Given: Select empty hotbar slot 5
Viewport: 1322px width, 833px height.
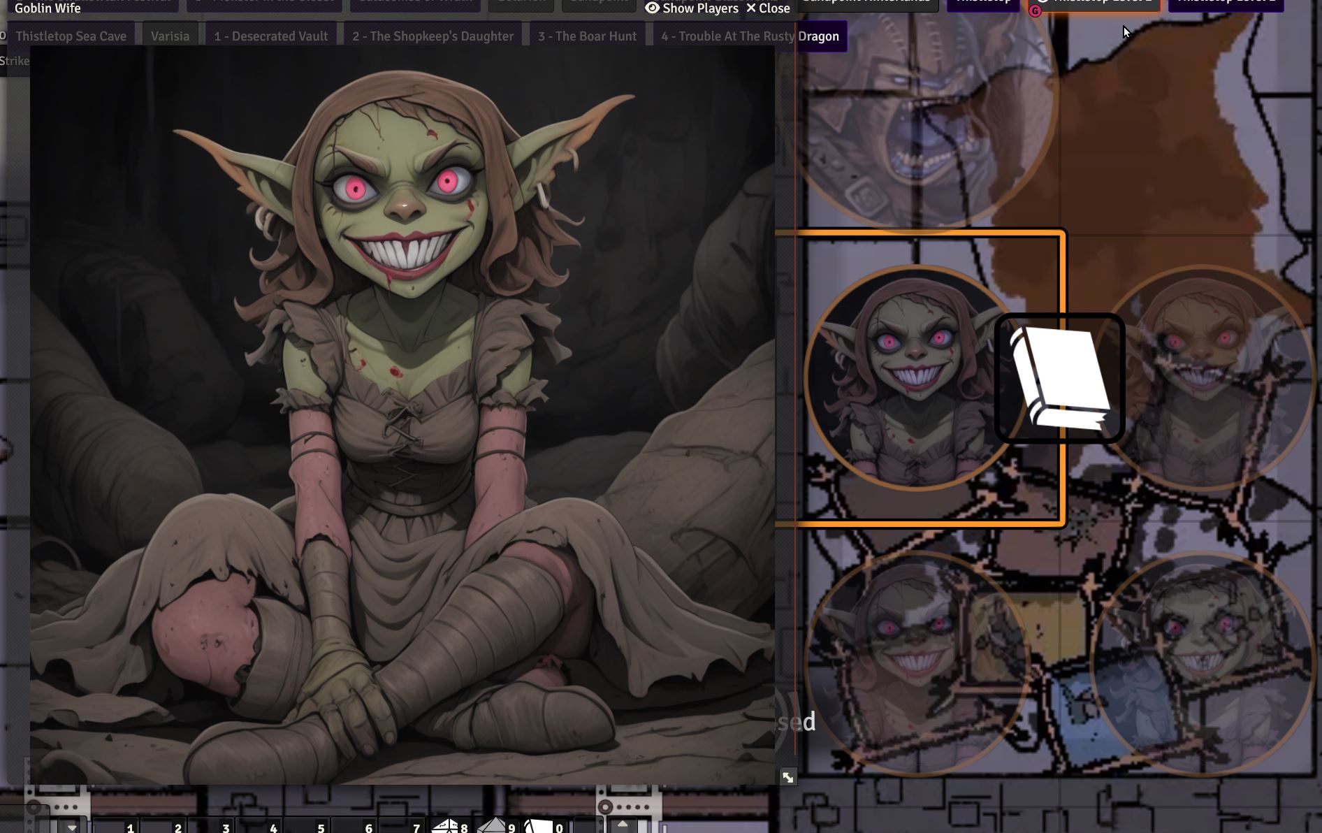Looking at the screenshot, I should (x=306, y=825).
